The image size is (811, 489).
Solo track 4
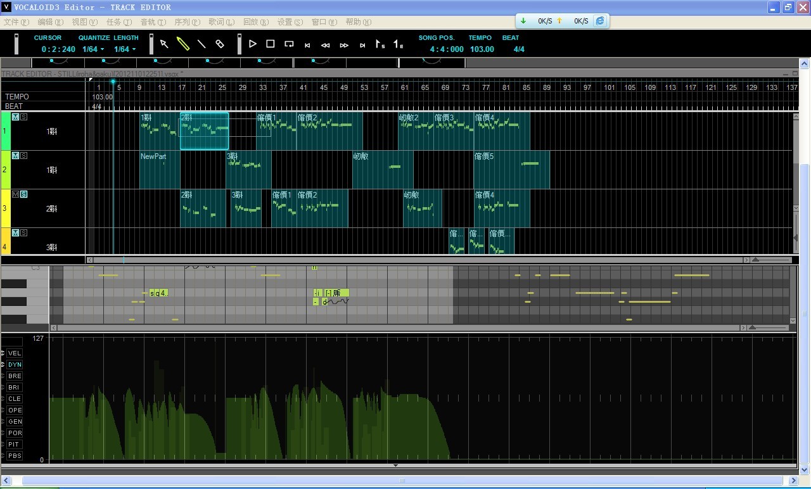click(x=23, y=233)
